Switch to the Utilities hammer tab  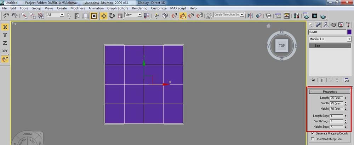[348, 25]
